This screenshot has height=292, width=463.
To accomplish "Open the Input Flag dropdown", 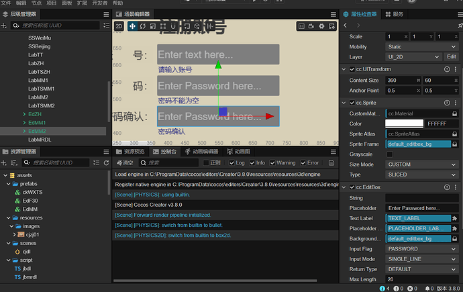I will click(421, 249).
